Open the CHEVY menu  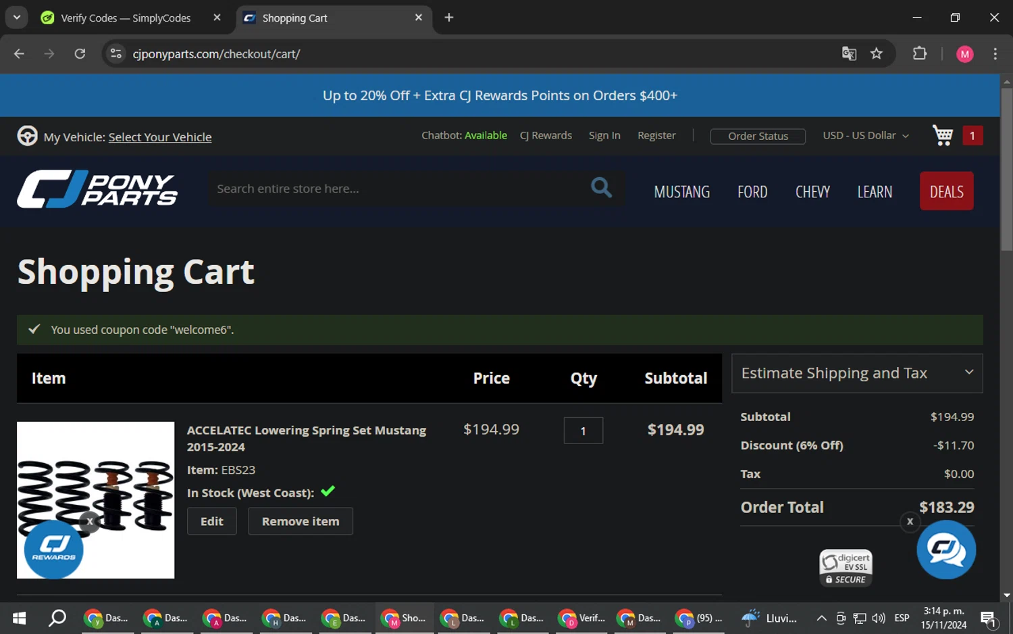click(812, 192)
